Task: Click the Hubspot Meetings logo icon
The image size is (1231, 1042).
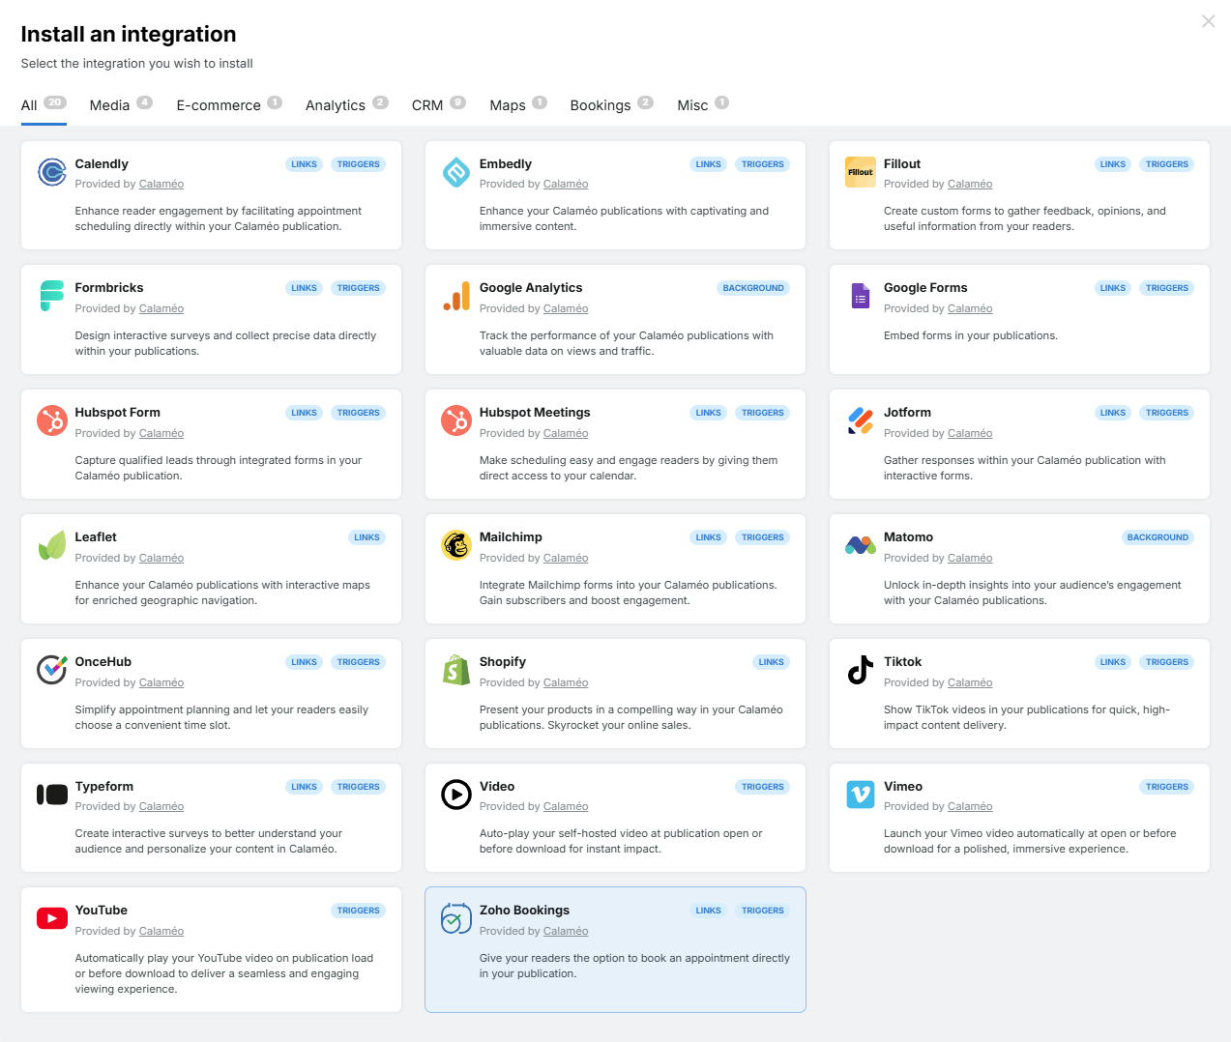Action: [x=455, y=420]
